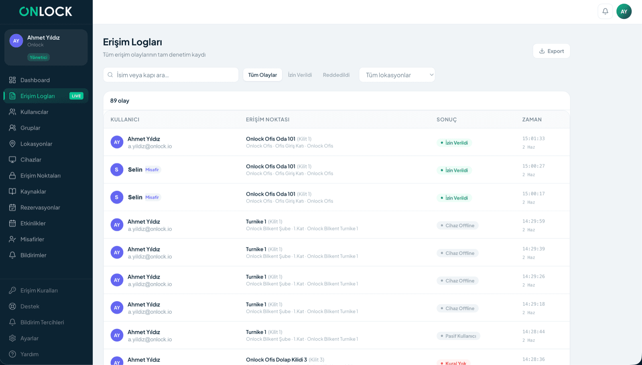
Task: Click the ZAMAN column header
Action: (532, 120)
